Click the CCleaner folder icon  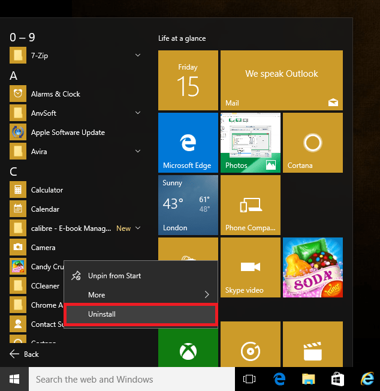[x=18, y=286]
